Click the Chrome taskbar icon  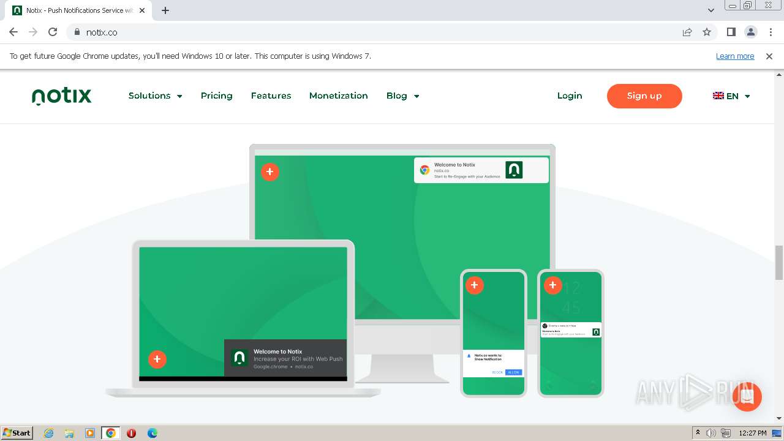111,433
